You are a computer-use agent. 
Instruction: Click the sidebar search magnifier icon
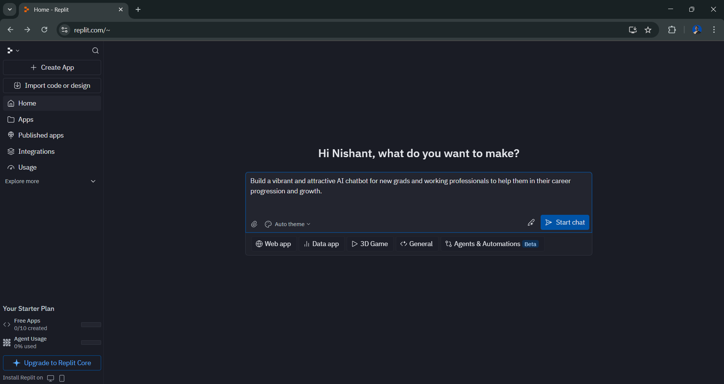point(95,50)
